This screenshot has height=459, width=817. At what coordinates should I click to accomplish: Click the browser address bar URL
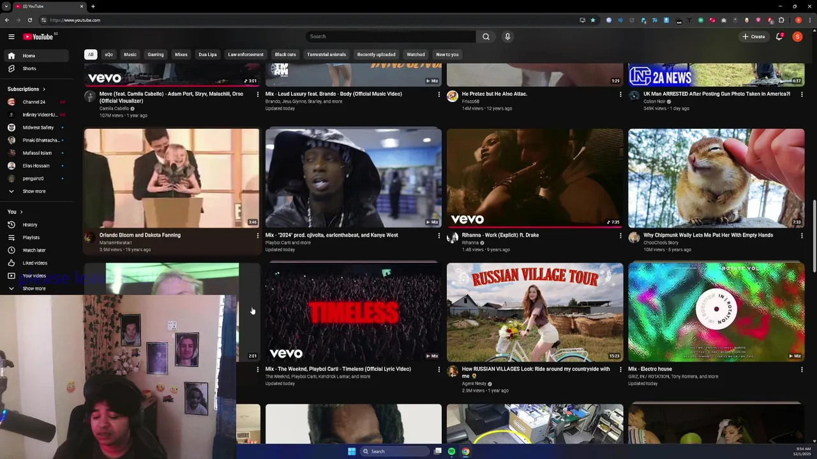coord(75,20)
